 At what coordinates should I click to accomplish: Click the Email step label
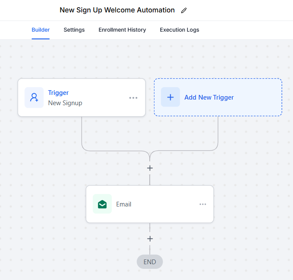(124, 204)
